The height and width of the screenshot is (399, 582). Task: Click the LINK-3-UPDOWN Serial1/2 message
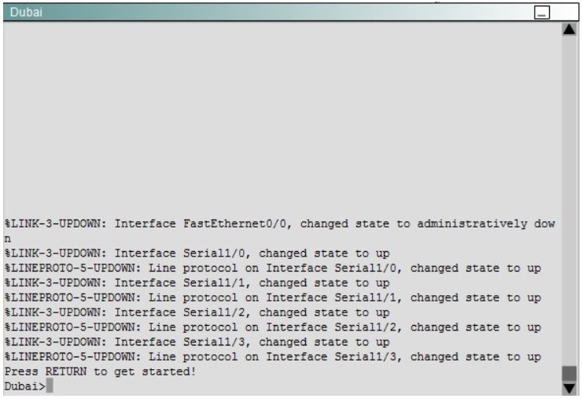pos(197,312)
